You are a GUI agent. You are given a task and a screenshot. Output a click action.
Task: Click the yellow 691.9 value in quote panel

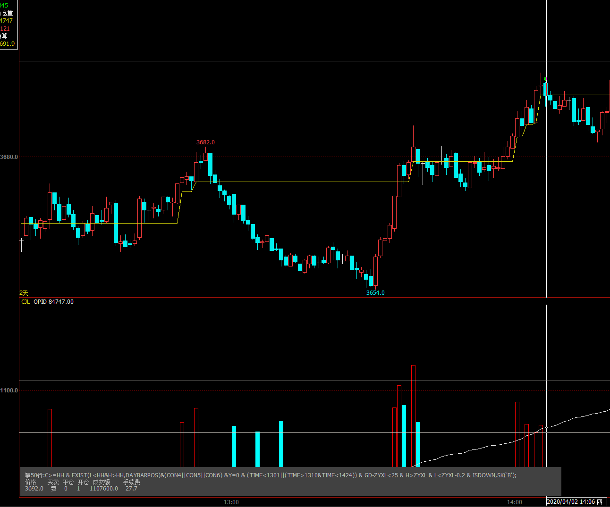(7, 44)
